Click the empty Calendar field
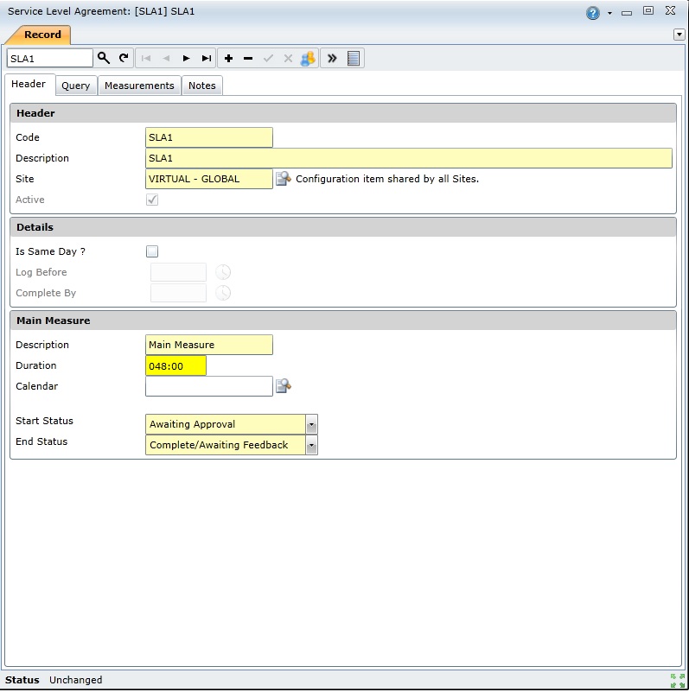689x692 pixels. click(209, 386)
